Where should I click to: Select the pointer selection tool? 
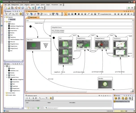pyautogui.click(x=66, y=14)
